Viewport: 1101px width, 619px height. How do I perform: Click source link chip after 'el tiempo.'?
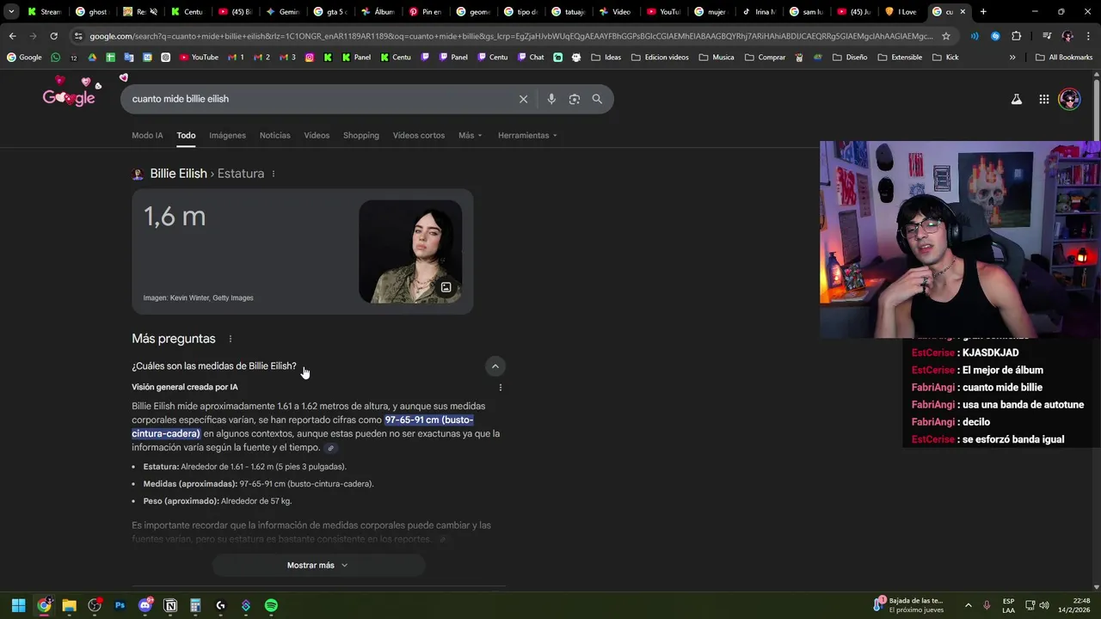coord(330,448)
